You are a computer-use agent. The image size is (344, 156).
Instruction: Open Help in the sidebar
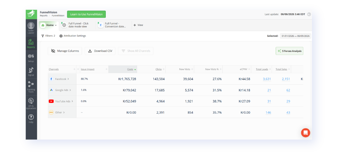coord(31,119)
